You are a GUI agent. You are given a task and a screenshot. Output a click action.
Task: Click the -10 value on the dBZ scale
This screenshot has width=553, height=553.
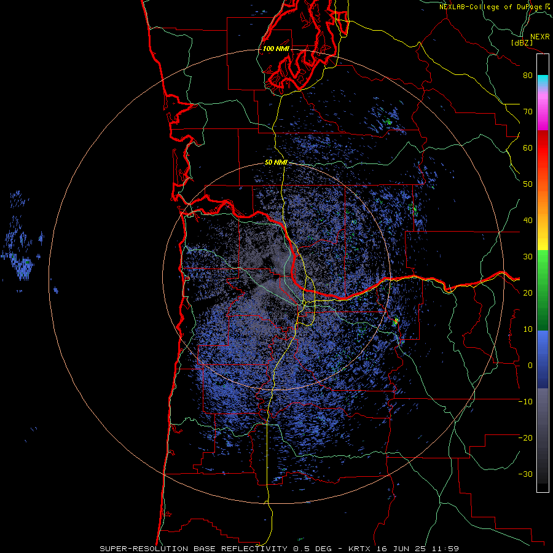click(525, 402)
